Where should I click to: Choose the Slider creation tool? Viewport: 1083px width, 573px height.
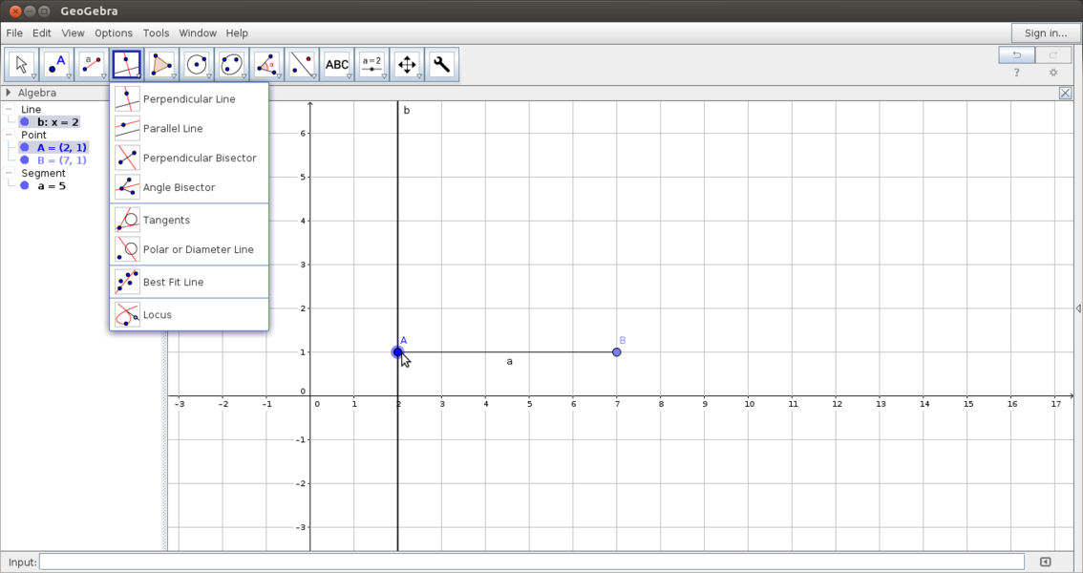pos(372,63)
